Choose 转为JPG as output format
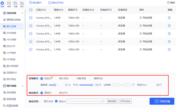Viewport: 176px width, 108px height. click(57, 93)
